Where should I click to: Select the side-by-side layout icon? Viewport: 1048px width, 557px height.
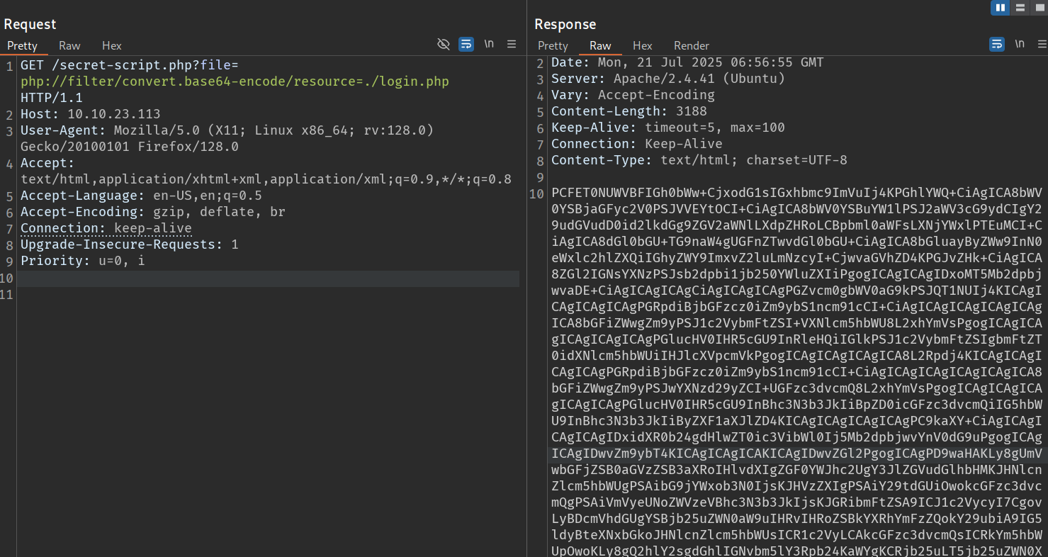click(x=1001, y=8)
